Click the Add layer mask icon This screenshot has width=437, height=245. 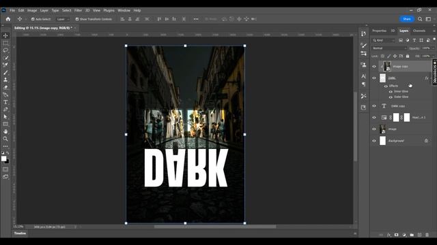tap(396, 235)
